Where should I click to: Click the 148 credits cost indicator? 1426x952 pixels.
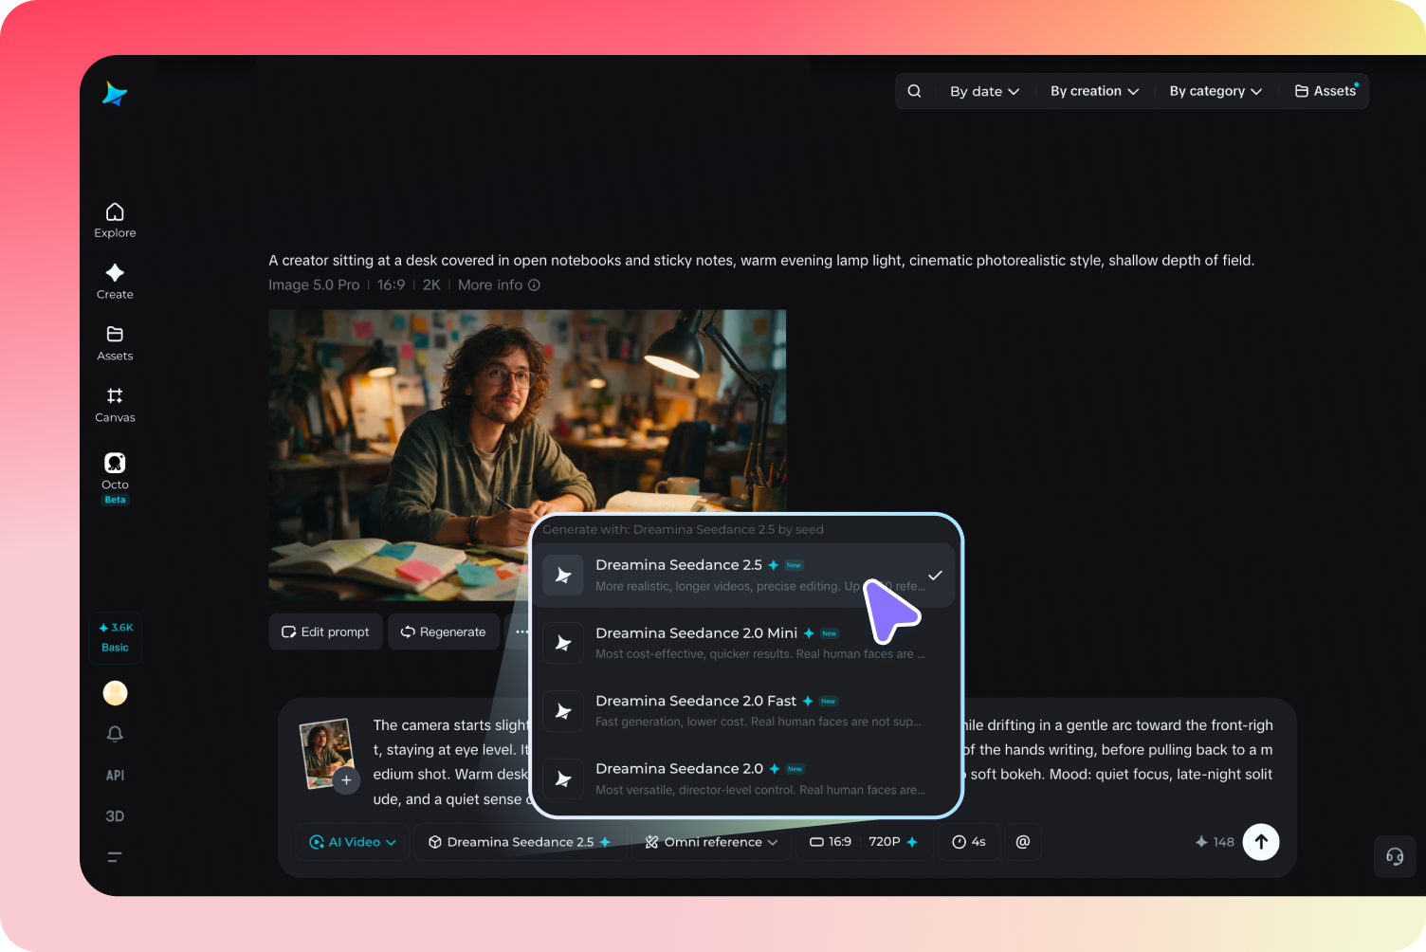tap(1215, 842)
